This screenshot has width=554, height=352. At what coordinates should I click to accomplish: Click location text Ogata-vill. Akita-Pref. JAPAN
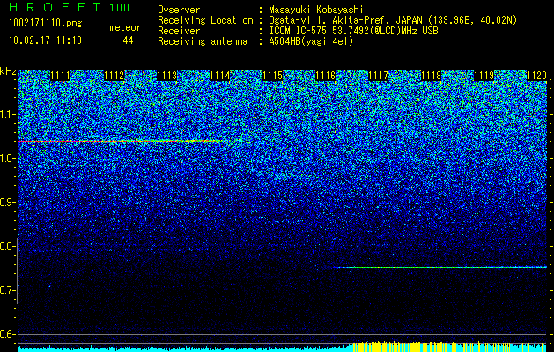[345, 20]
